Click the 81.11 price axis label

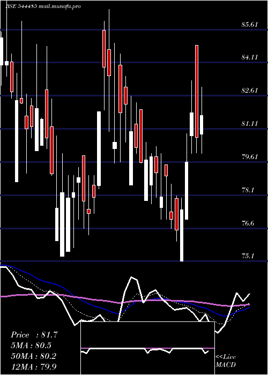250,124
